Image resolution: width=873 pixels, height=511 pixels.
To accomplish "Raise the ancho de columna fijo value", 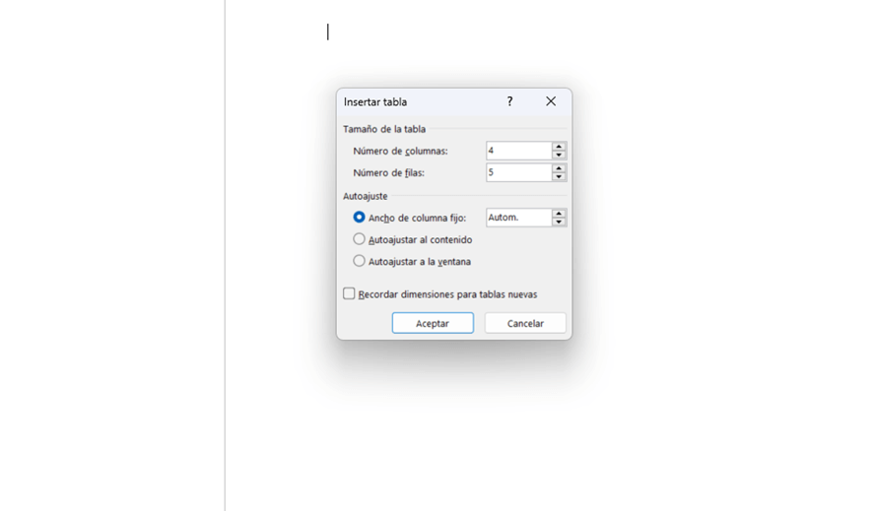I will click(x=559, y=214).
